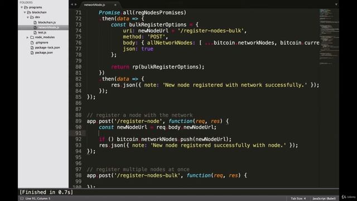The width and height of the screenshot is (357, 201).
Task: Go to next tab with right arrow
Action: [x=76, y=4]
